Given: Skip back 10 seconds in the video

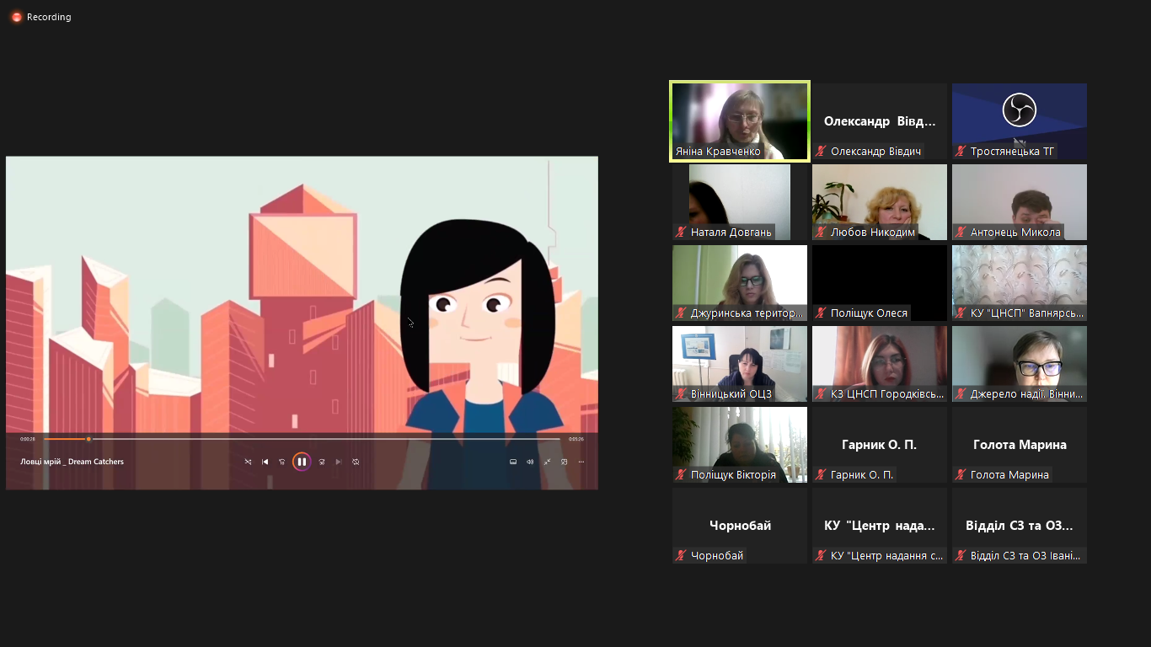Looking at the screenshot, I should click(x=282, y=462).
